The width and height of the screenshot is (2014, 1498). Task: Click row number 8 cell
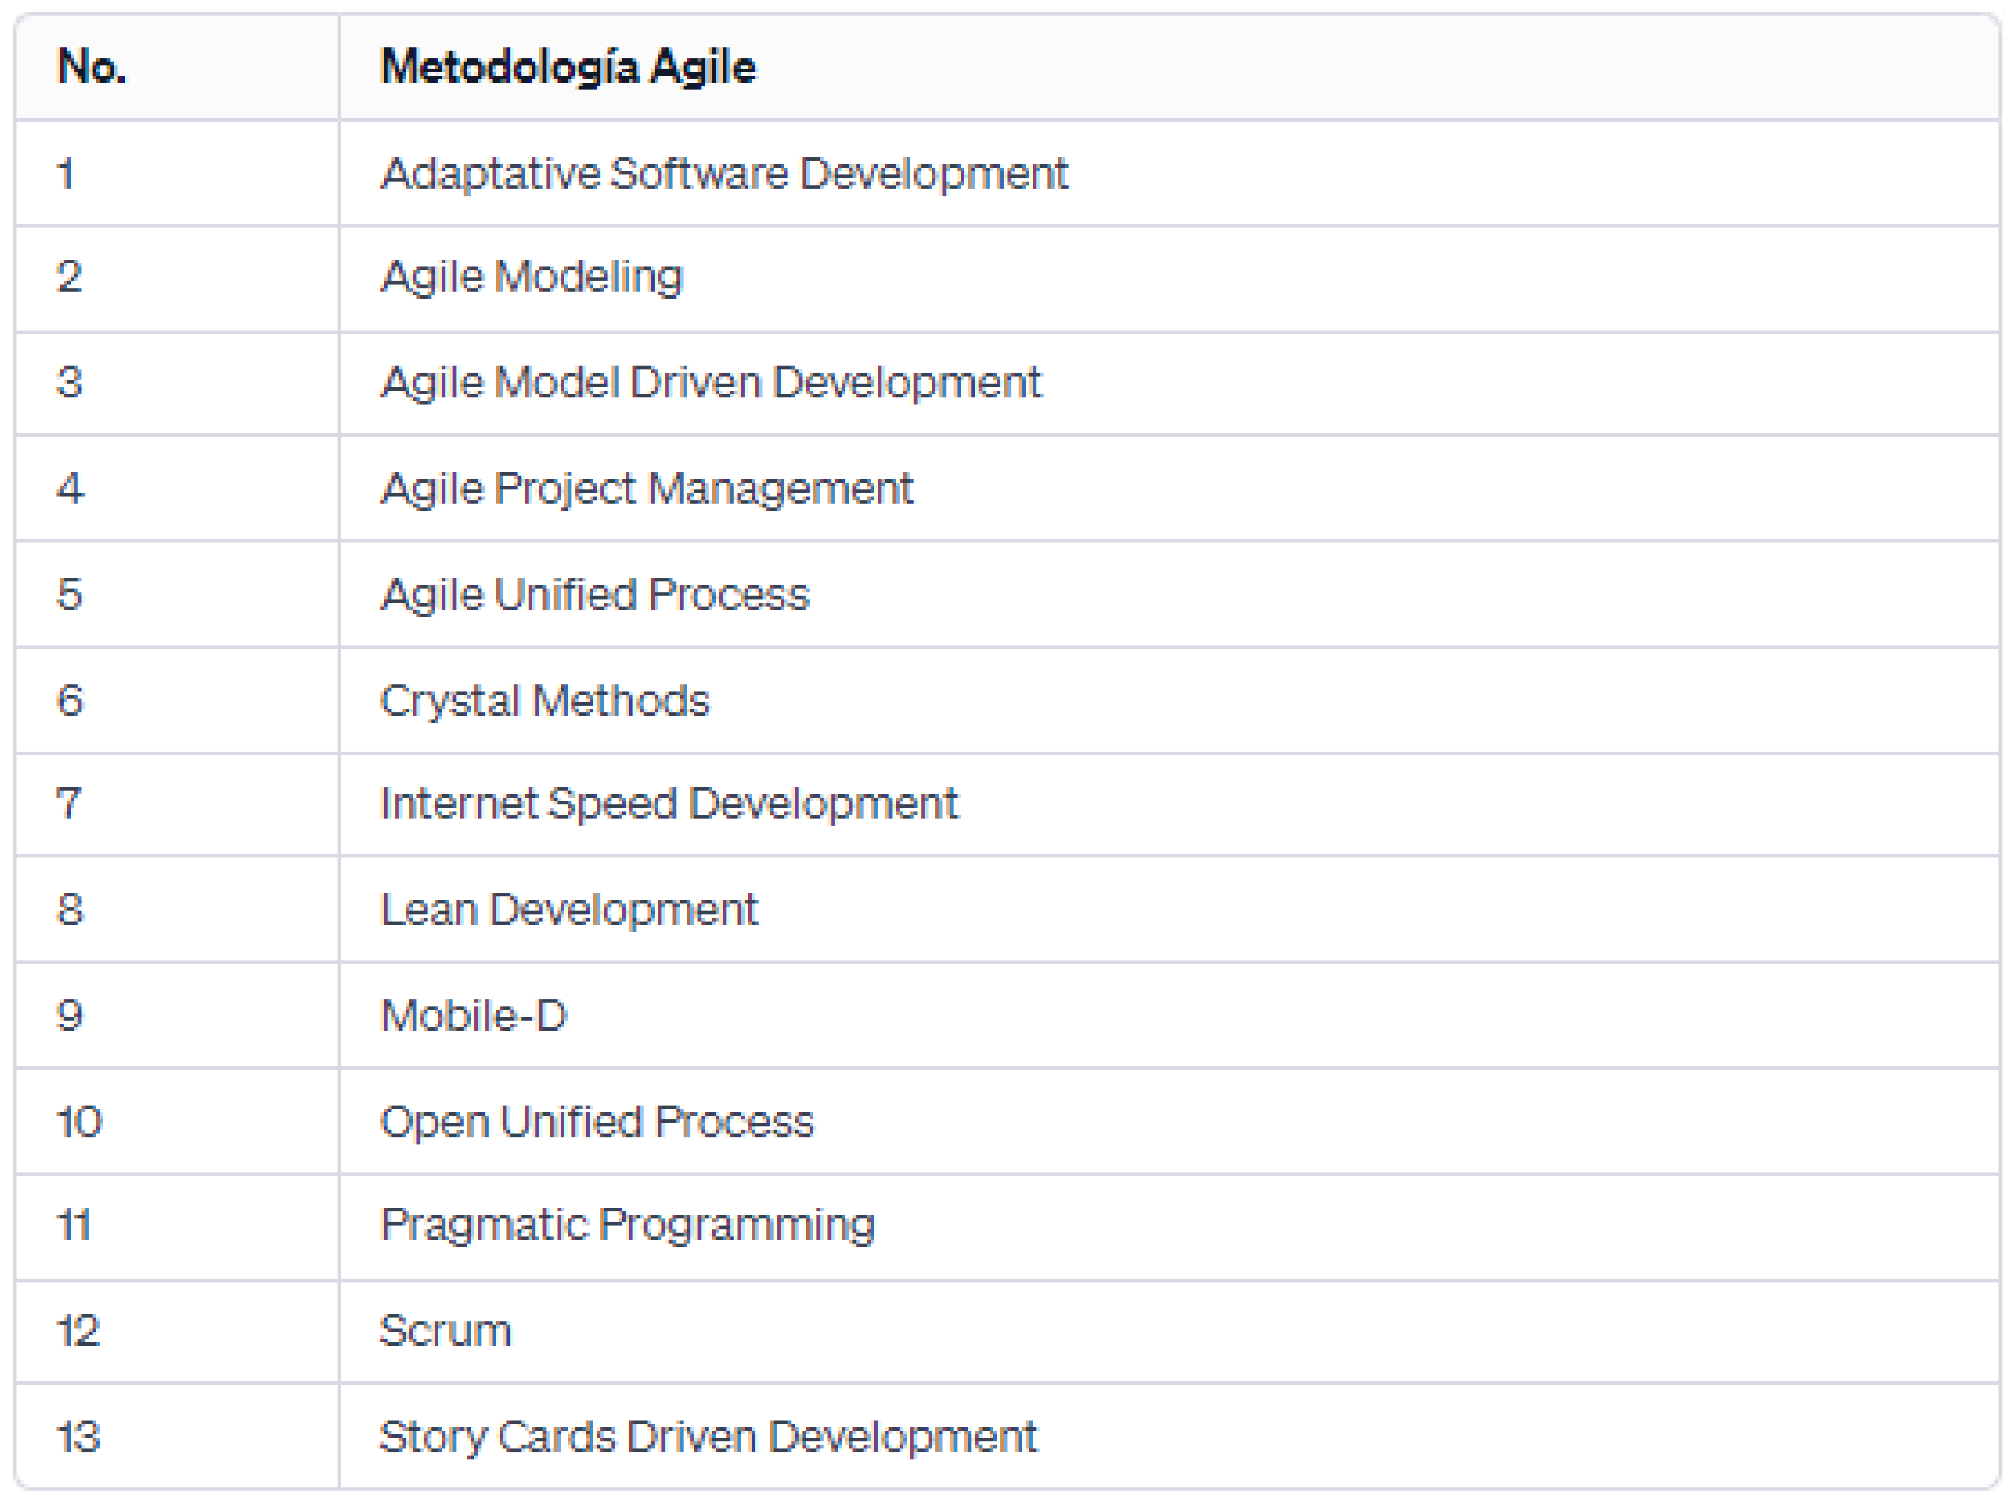coord(70,910)
